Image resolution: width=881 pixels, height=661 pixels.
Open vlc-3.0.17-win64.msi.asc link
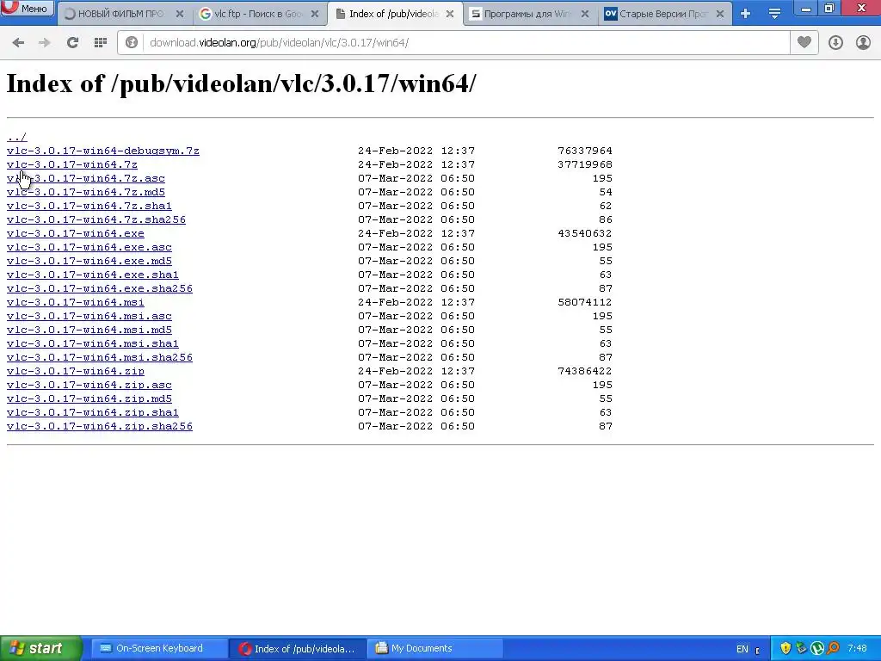click(89, 316)
